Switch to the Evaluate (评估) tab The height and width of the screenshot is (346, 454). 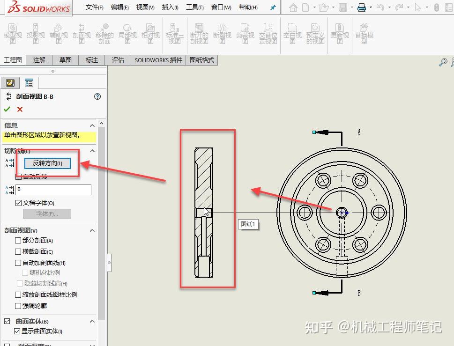pyautogui.click(x=118, y=60)
